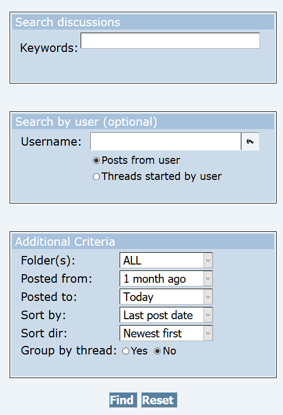The image size is (283, 415).
Task: Click the Reset button
Action: tap(159, 400)
